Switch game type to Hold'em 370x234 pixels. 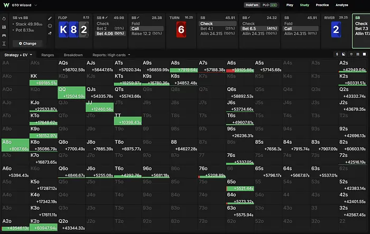click(x=252, y=5)
